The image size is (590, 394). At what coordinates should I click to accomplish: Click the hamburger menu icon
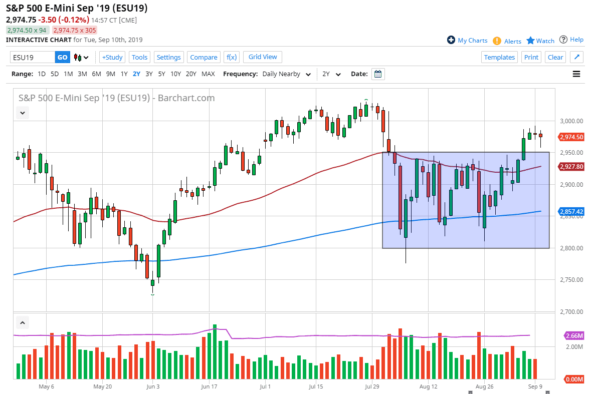(x=576, y=74)
